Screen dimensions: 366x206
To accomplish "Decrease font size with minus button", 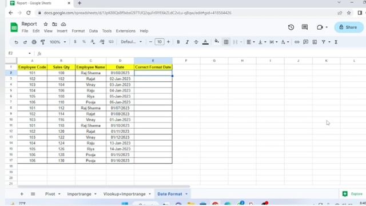I will [x=150, y=42].
